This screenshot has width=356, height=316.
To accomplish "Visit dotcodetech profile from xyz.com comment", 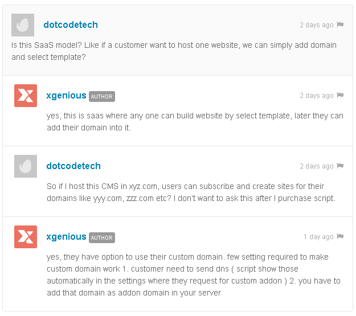I will 73,166.
